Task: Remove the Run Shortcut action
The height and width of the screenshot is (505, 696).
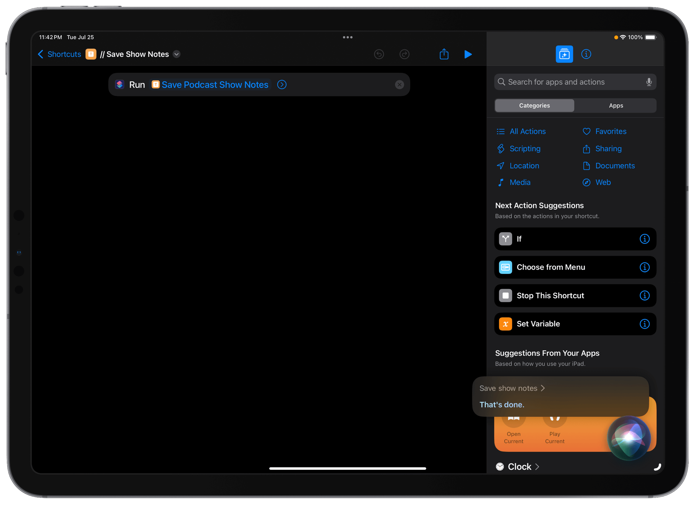Action: point(400,85)
